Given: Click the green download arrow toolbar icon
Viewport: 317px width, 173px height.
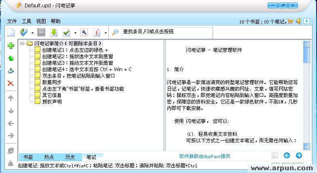Looking at the screenshot, I should 54,32.
